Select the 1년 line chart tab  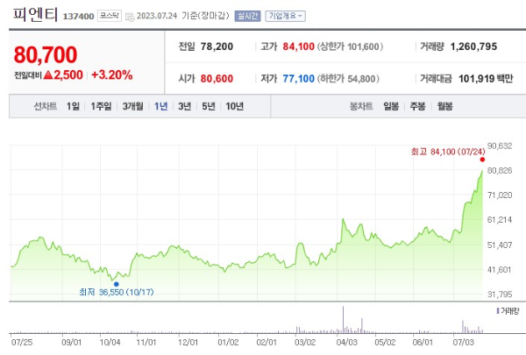tap(160, 106)
